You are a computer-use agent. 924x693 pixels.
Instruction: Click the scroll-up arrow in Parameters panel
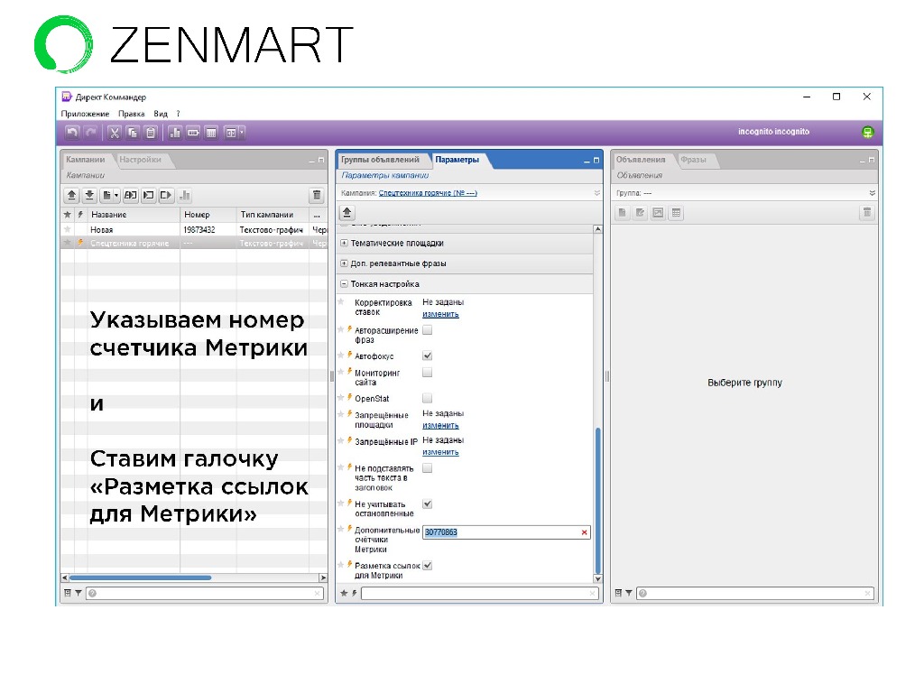(x=597, y=229)
